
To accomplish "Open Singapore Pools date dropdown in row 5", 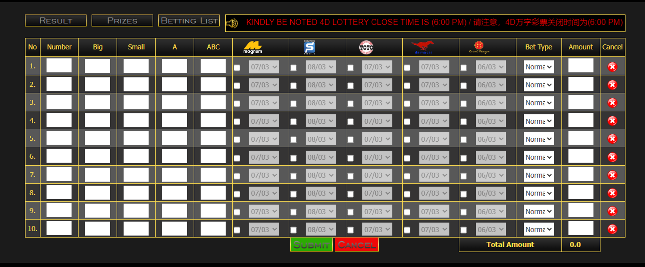I will pos(320,139).
